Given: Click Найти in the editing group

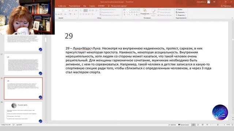Looking at the screenshot, I should coord(179,9).
